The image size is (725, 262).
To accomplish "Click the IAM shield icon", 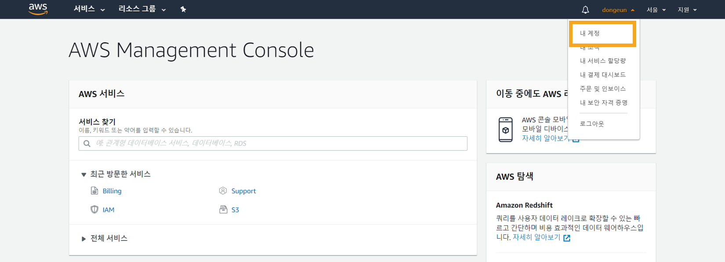I will coord(94,210).
